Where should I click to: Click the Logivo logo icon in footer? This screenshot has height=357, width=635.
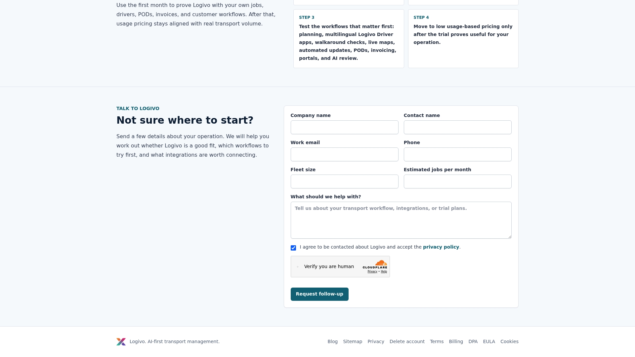(x=121, y=342)
